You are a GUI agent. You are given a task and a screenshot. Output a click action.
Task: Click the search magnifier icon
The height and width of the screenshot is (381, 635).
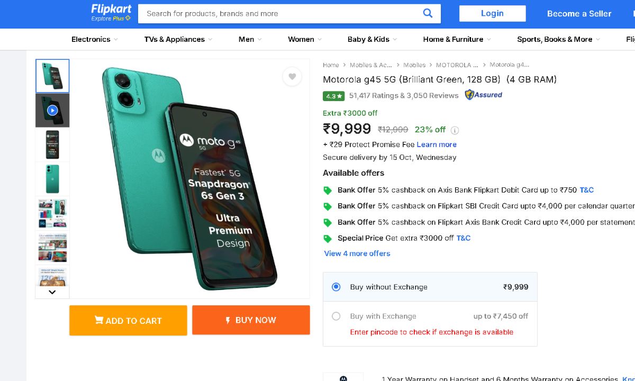428,14
